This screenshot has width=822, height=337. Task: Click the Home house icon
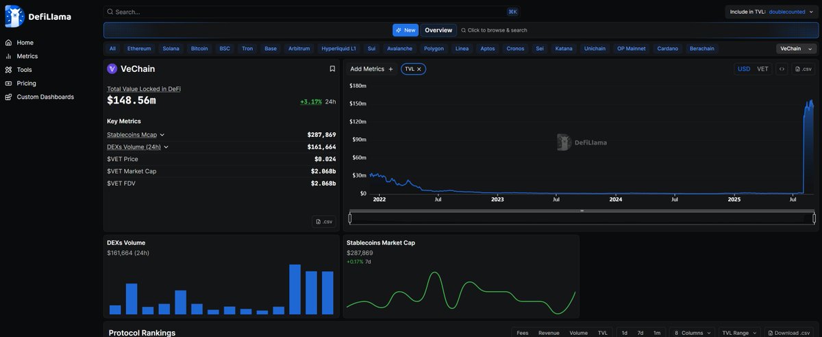tap(8, 42)
